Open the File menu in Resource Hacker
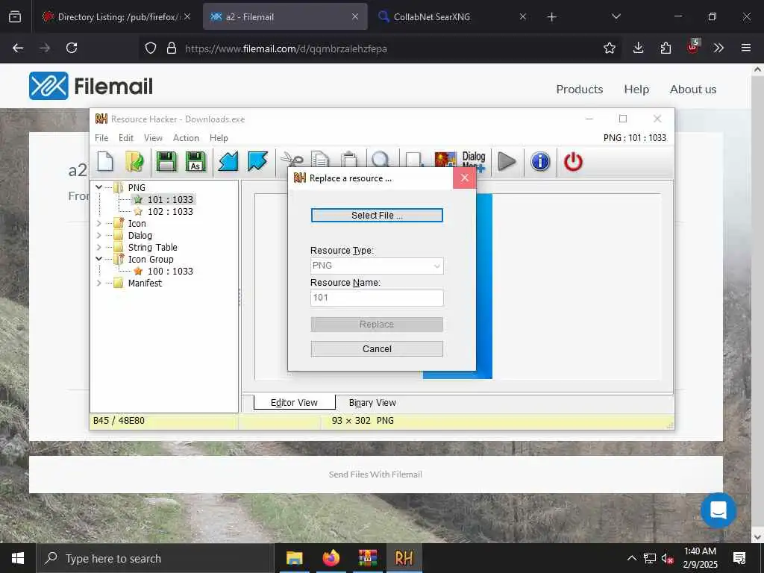Screen dimensions: 764x573 [101, 138]
